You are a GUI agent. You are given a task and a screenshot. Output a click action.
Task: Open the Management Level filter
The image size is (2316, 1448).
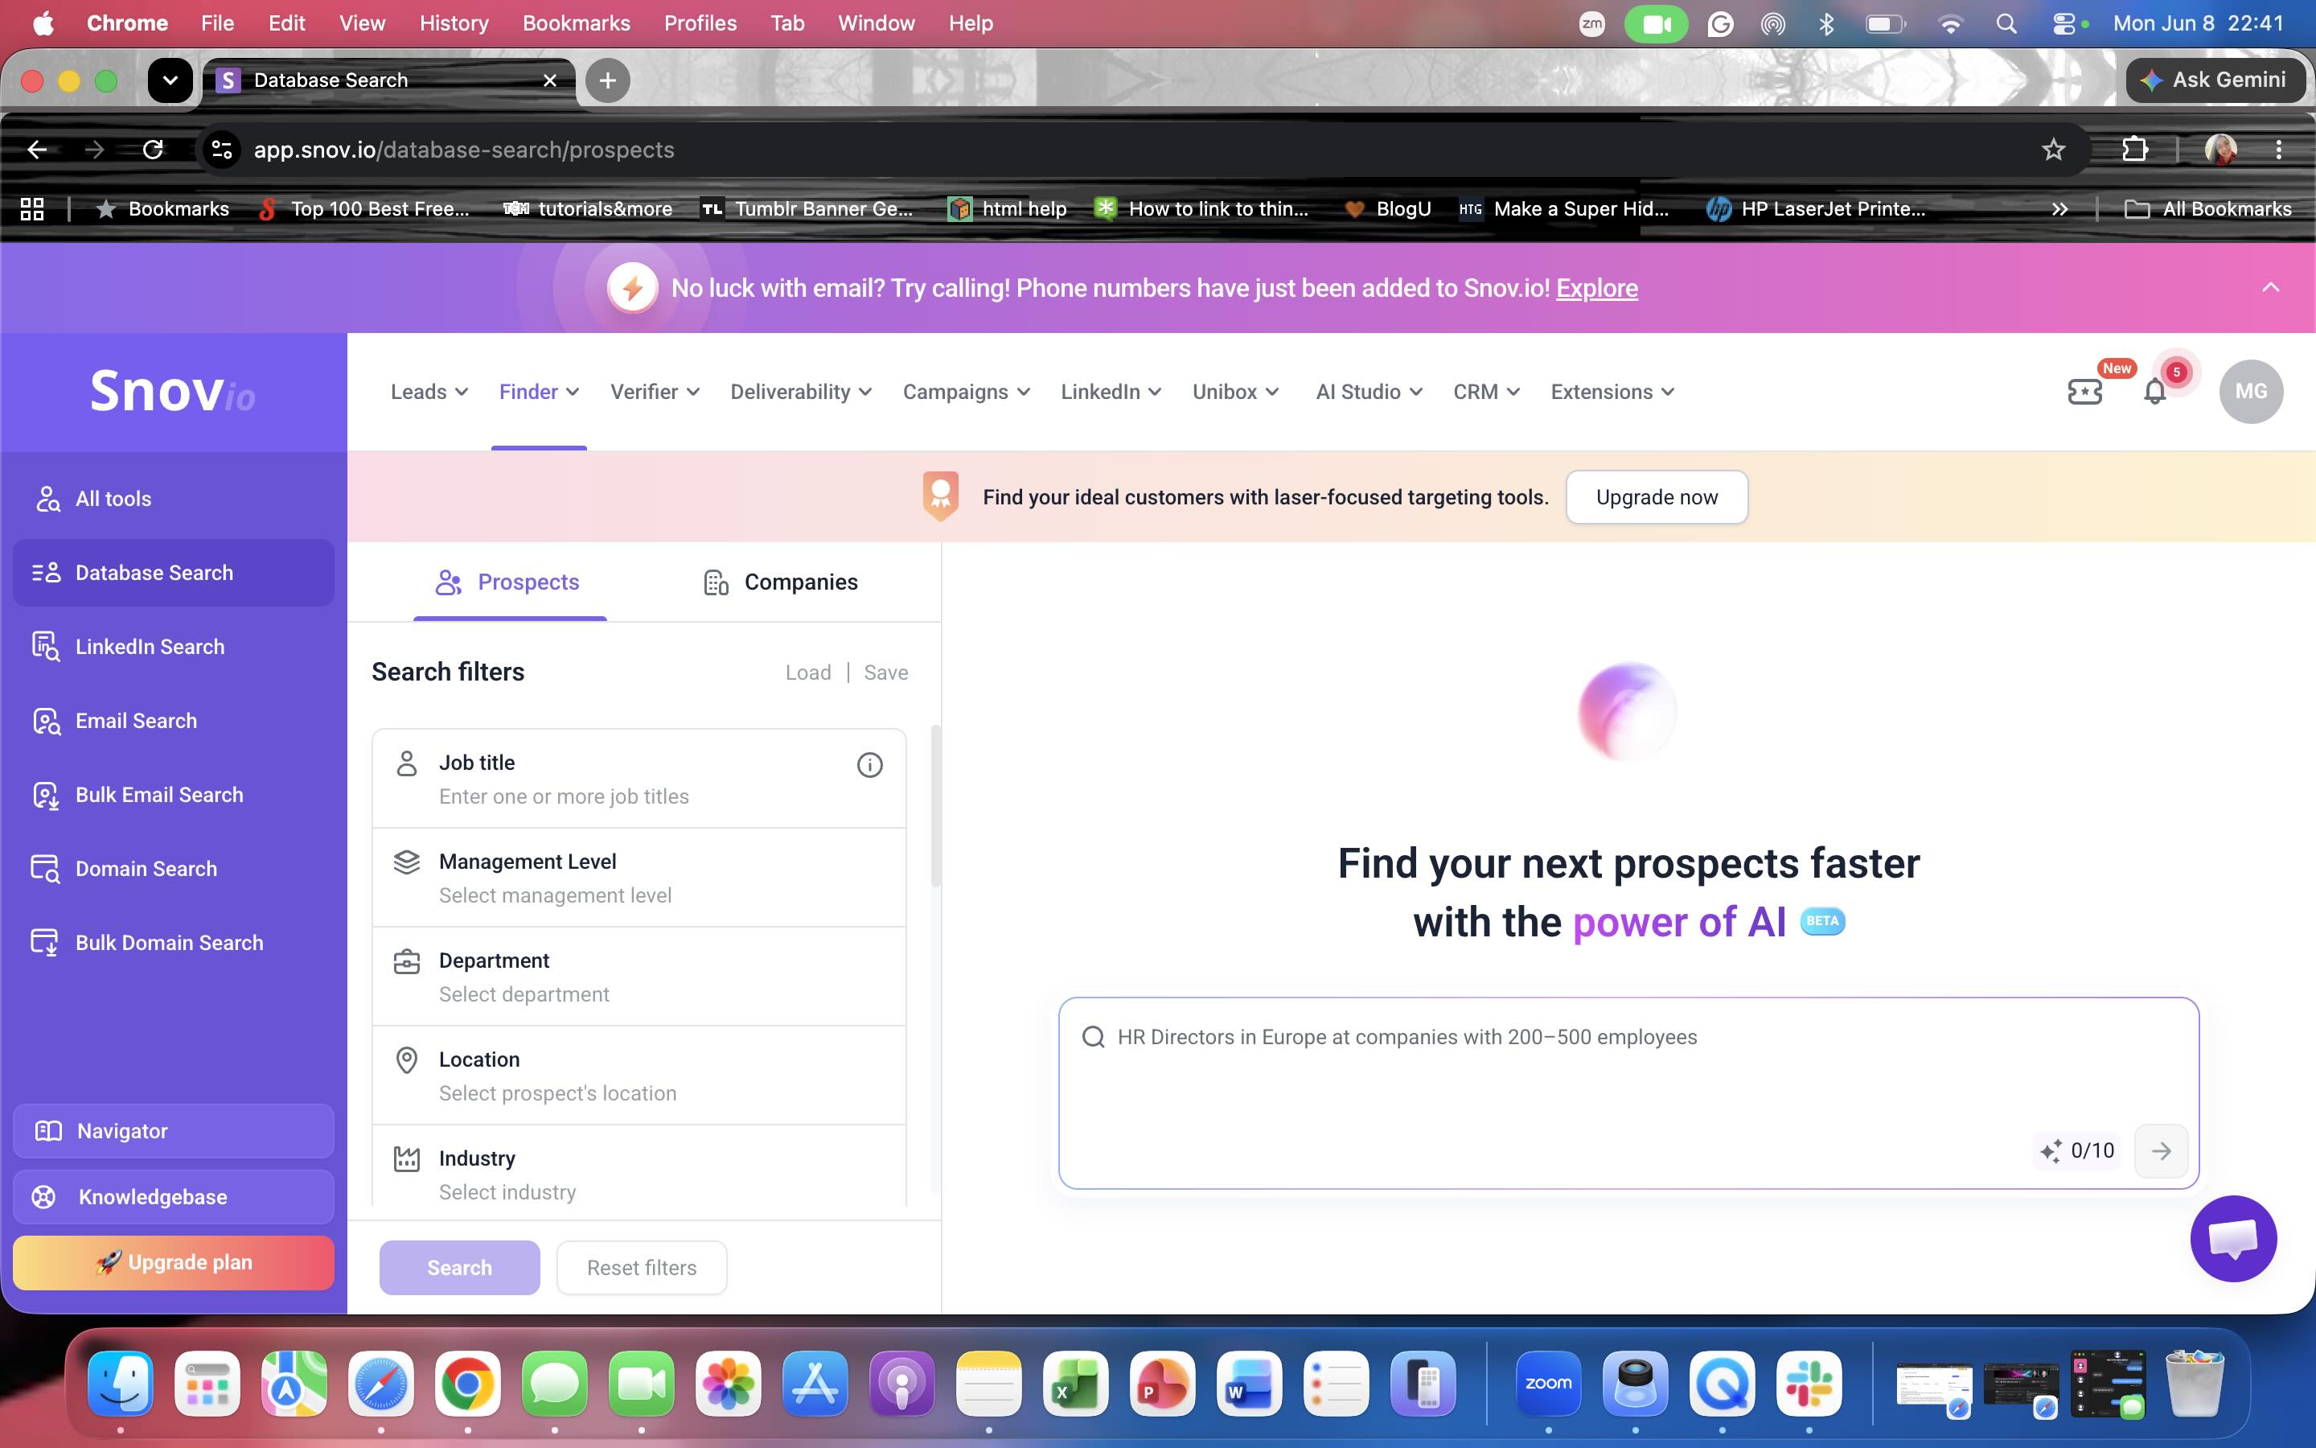[x=639, y=877]
